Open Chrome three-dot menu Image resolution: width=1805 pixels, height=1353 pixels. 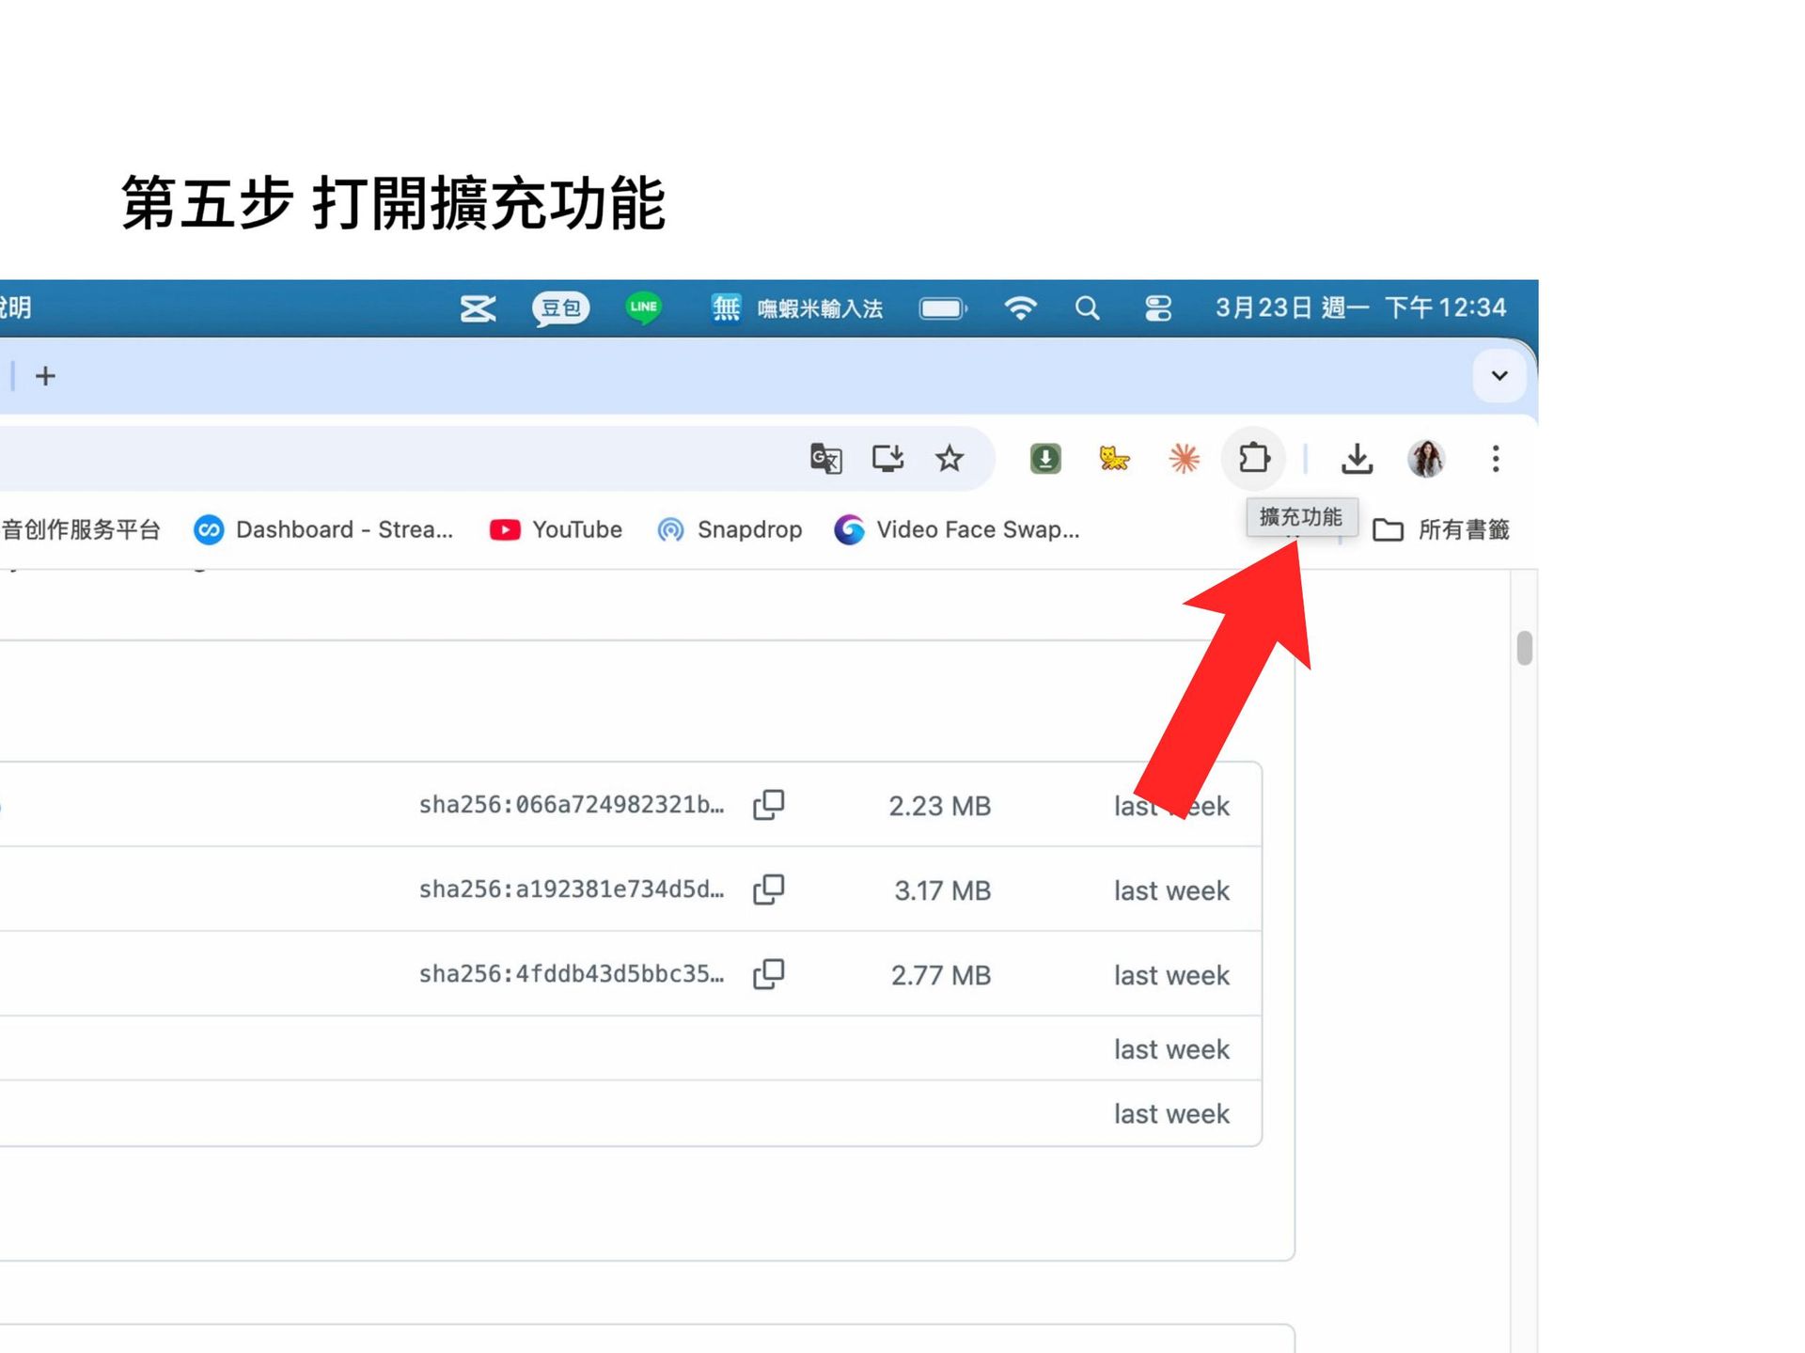[x=1496, y=459]
